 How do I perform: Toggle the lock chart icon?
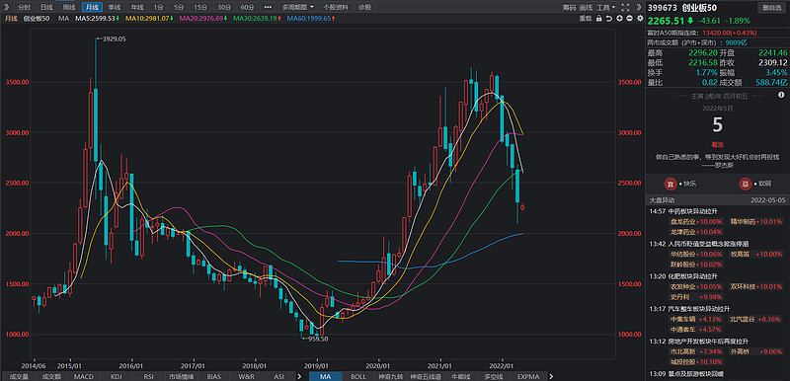[x=598, y=18]
